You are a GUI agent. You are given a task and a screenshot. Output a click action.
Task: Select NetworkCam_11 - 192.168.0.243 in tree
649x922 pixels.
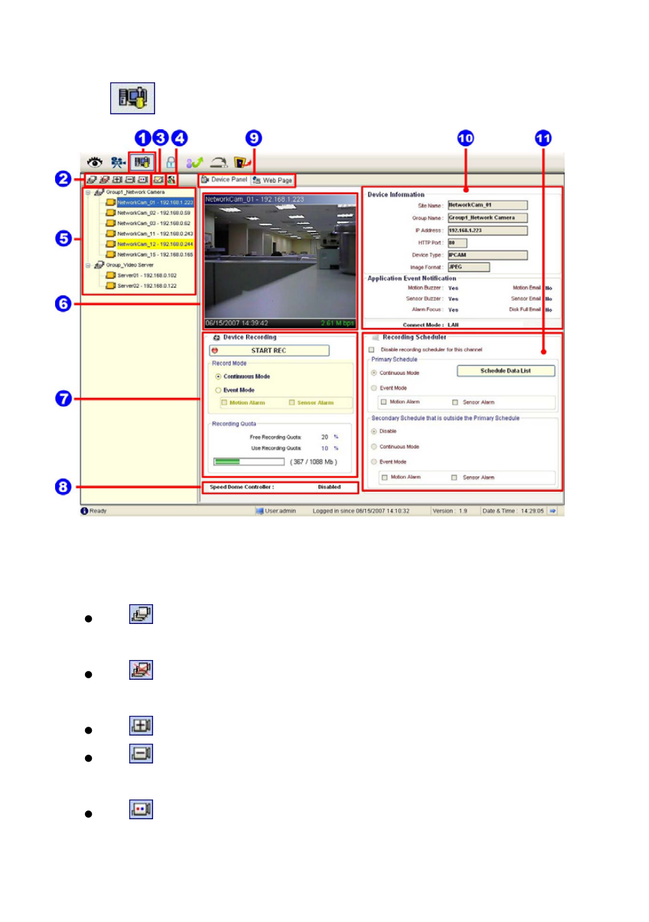point(155,233)
